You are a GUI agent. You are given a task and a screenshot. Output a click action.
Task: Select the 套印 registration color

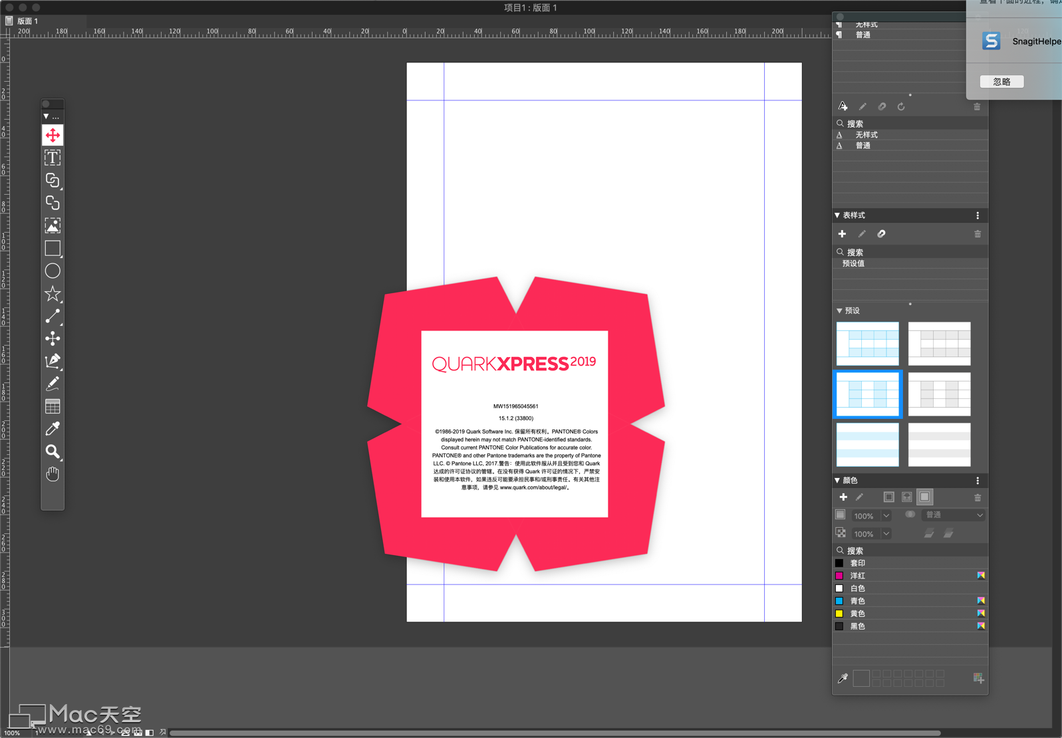point(910,563)
